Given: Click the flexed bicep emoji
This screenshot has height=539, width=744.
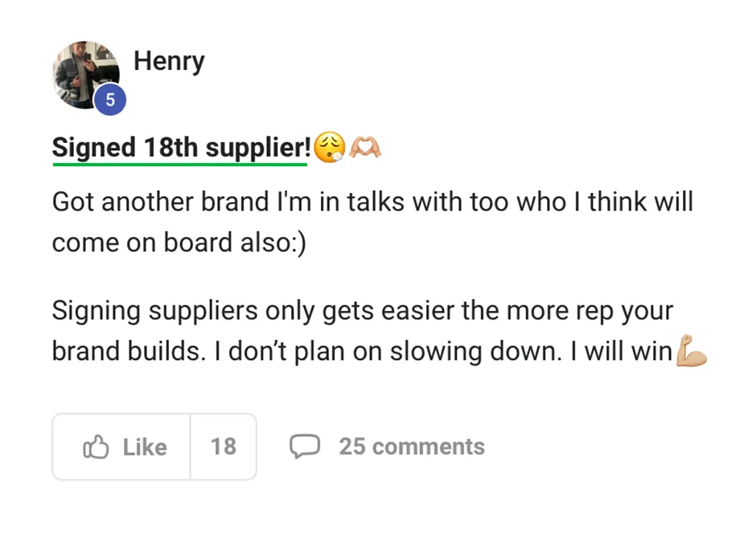Looking at the screenshot, I should 692,351.
